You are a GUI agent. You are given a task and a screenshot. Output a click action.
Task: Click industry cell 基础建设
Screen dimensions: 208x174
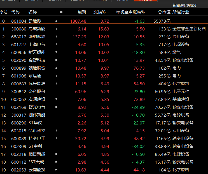181,99
